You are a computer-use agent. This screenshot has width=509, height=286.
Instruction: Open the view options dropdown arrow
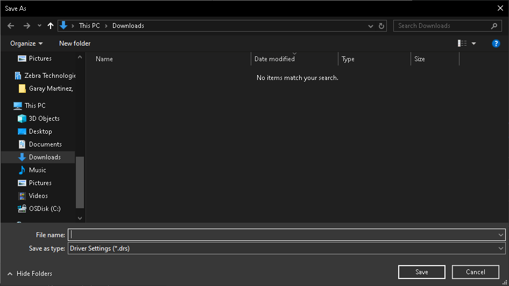(474, 43)
